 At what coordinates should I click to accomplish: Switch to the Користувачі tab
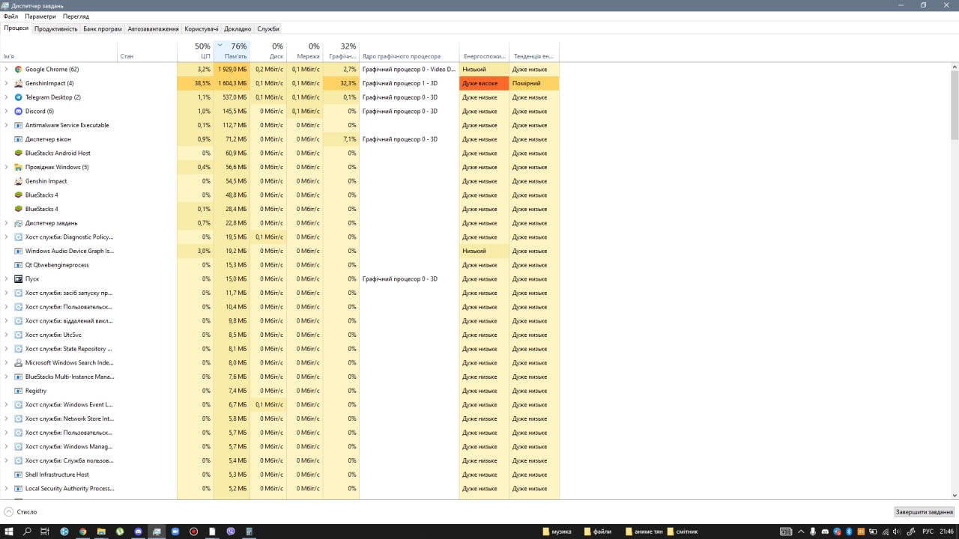[202, 28]
